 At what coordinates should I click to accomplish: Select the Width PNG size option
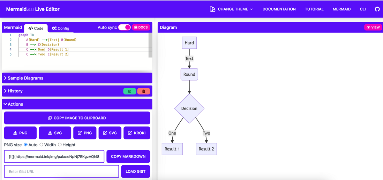click(x=41, y=145)
